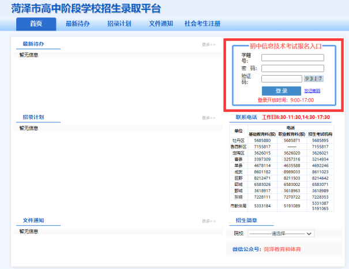Click 菏泽教育和体育 WeChat account text
Screen dimensions: 349x269
tap(282, 249)
